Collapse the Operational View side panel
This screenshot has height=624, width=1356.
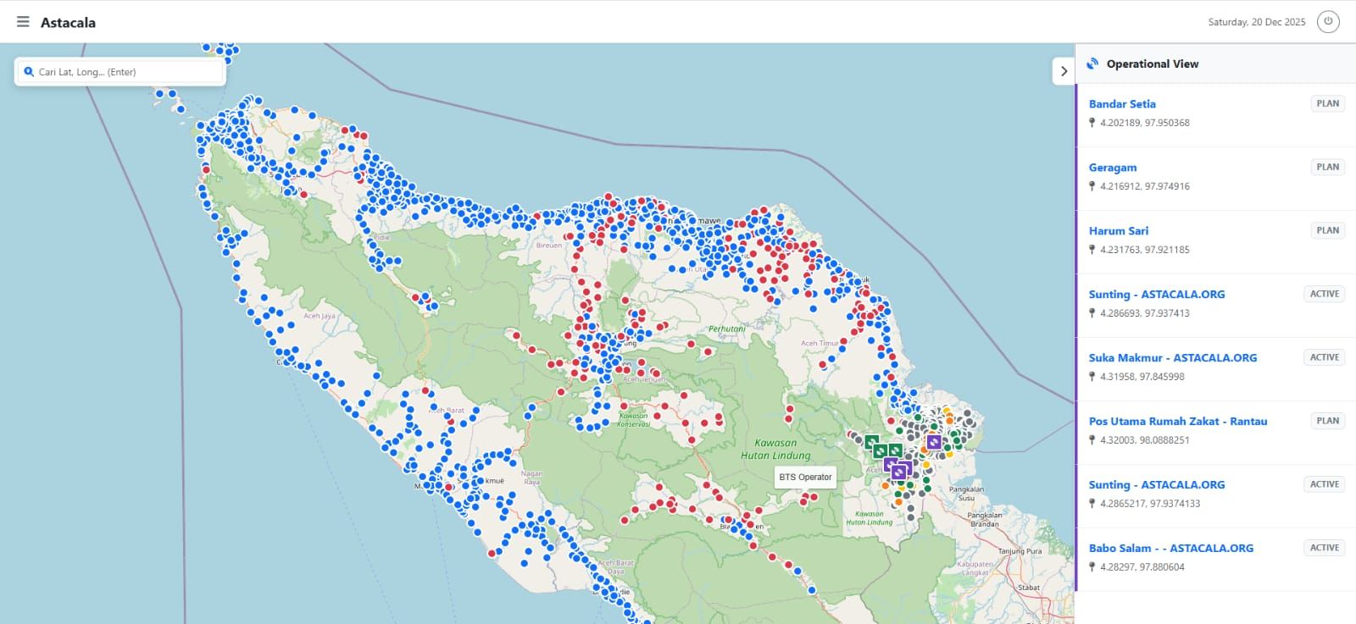(1064, 71)
